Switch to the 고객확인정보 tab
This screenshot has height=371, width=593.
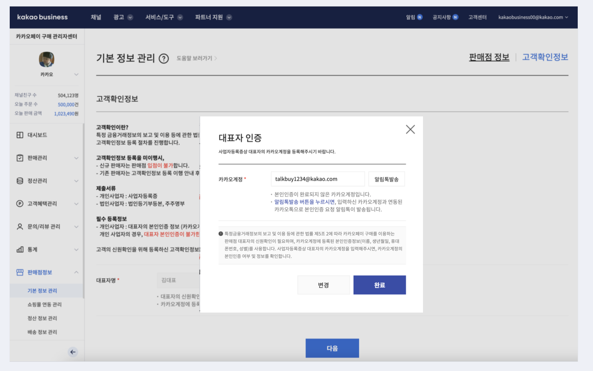[545, 58]
